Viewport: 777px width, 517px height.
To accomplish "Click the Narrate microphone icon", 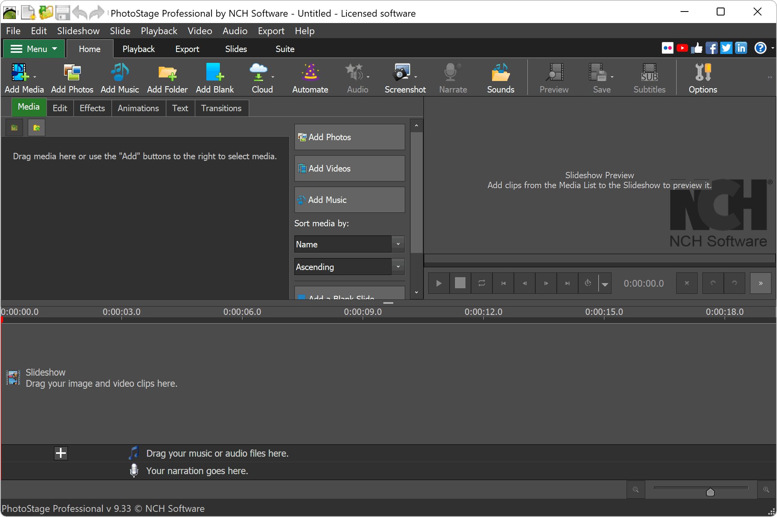I will [453, 78].
